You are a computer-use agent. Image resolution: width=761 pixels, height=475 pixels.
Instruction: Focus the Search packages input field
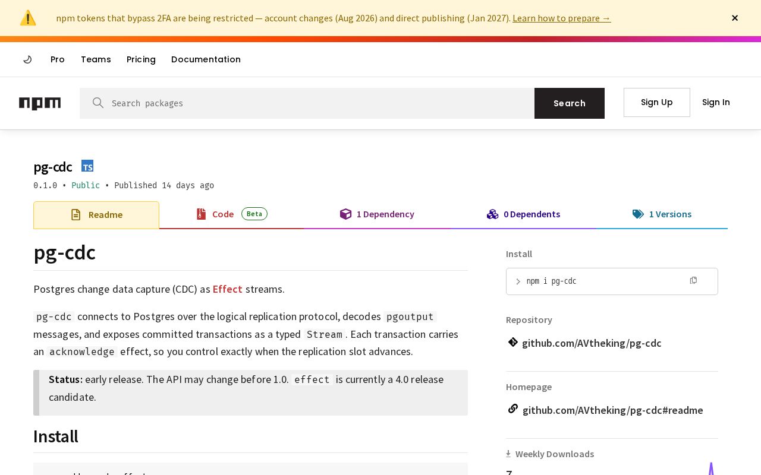click(307, 103)
